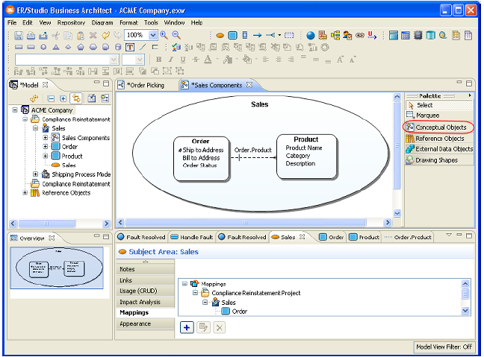Toggle the Model View Filter status button
This screenshot has width=484, height=357.
[444, 347]
